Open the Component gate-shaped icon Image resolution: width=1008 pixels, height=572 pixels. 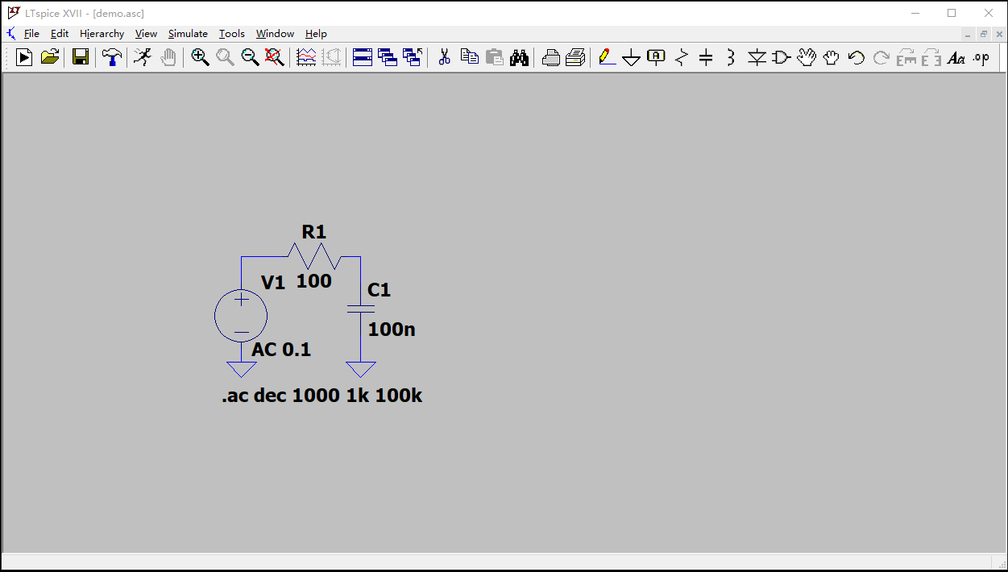782,57
